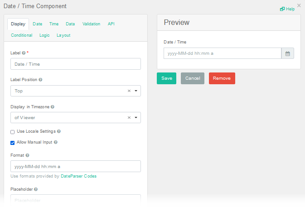Click the Use Locale Settings help icon
Image resolution: width=305 pixels, height=207 pixels.
(59, 131)
